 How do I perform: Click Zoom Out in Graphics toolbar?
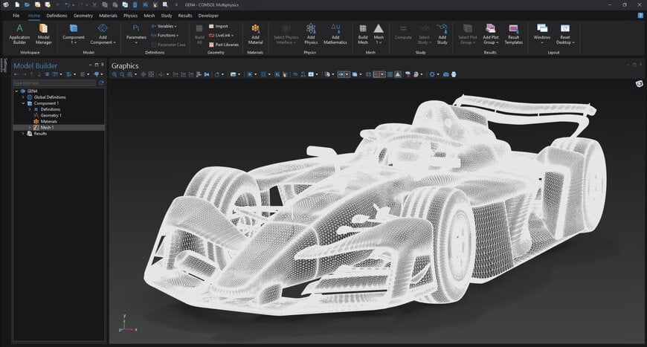click(x=122, y=74)
